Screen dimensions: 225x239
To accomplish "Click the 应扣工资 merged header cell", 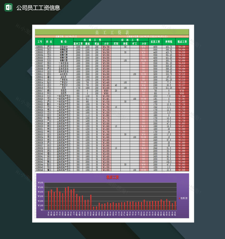I will pyautogui.click(x=125, y=40).
